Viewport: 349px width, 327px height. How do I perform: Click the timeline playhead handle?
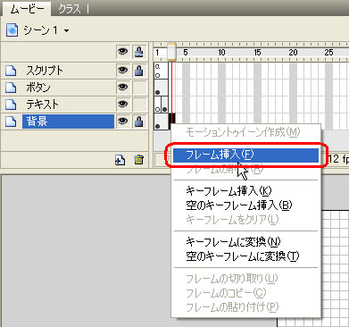(x=171, y=52)
